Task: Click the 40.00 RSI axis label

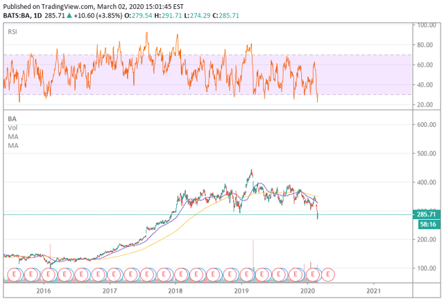Action: click(425, 85)
